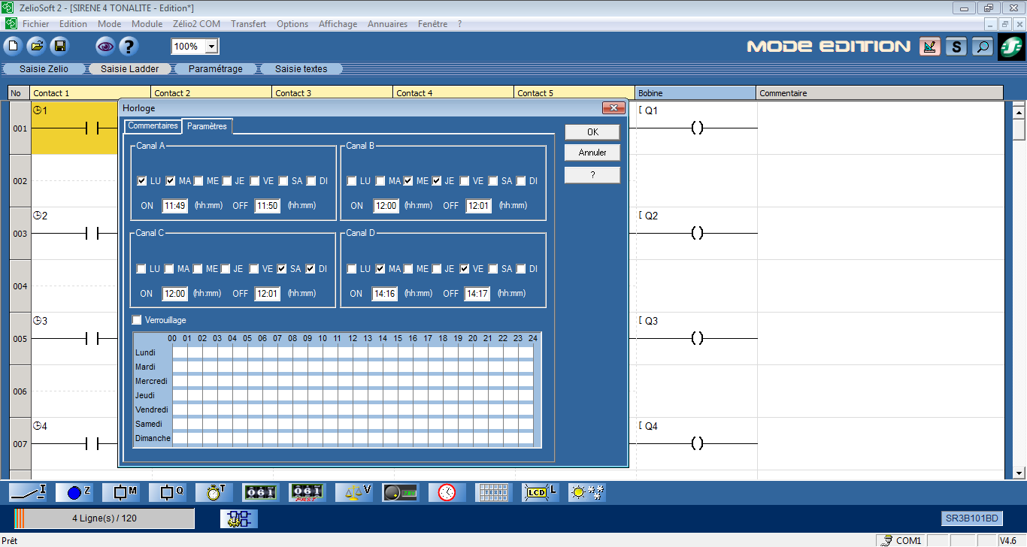Open the Paramétrage view
Image resolution: width=1027 pixels, height=547 pixels.
pyautogui.click(x=216, y=69)
